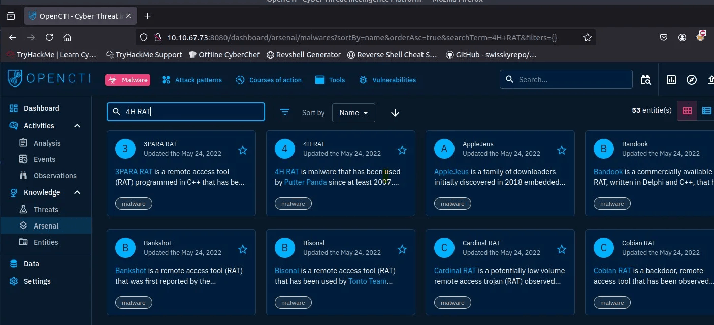Star the 4H RAT malware card
This screenshot has width=714, height=325.
[x=402, y=150]
